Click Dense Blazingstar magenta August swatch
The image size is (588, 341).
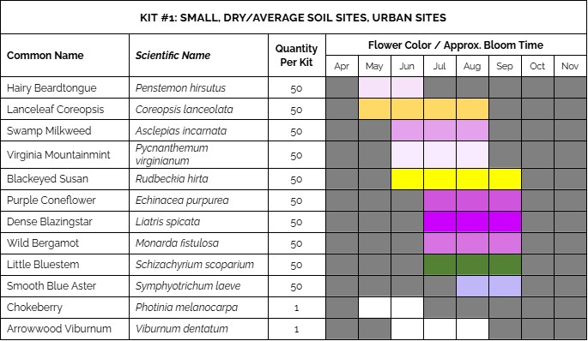[x=472, y=222]
